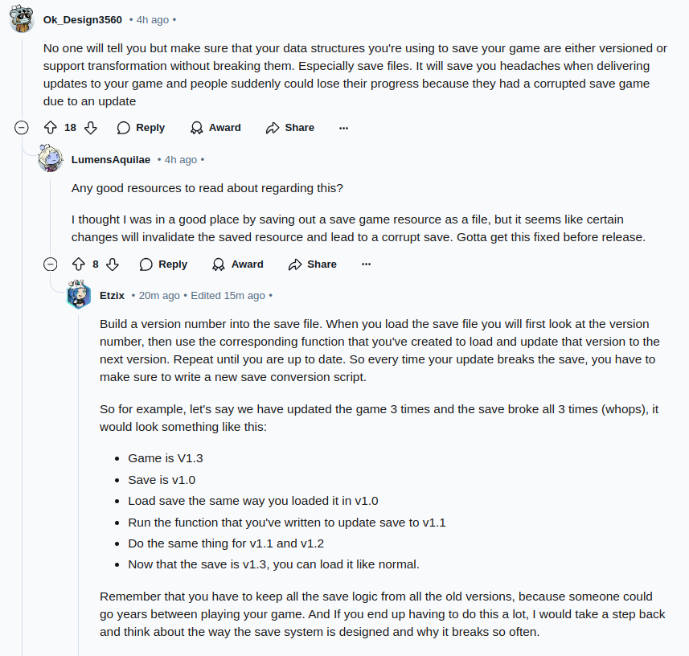The height and width of the screenshot is (656, 689).
Task: Click LumensAquilae's avatar image
Action: coord(51,158)
